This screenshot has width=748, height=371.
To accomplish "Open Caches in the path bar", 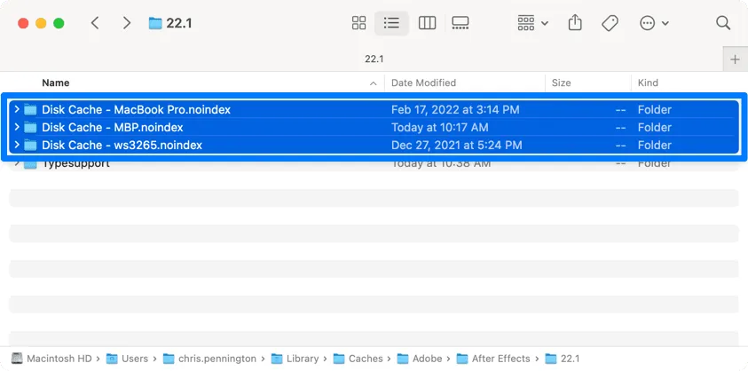I will click(358, 359).
